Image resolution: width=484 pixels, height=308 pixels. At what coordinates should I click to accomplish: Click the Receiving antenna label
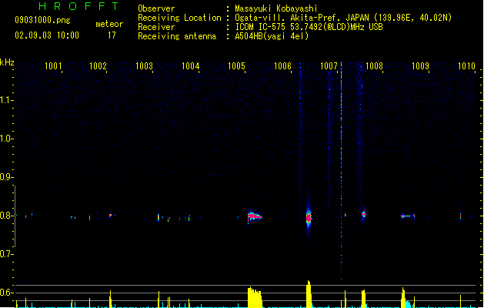point(177,36)
